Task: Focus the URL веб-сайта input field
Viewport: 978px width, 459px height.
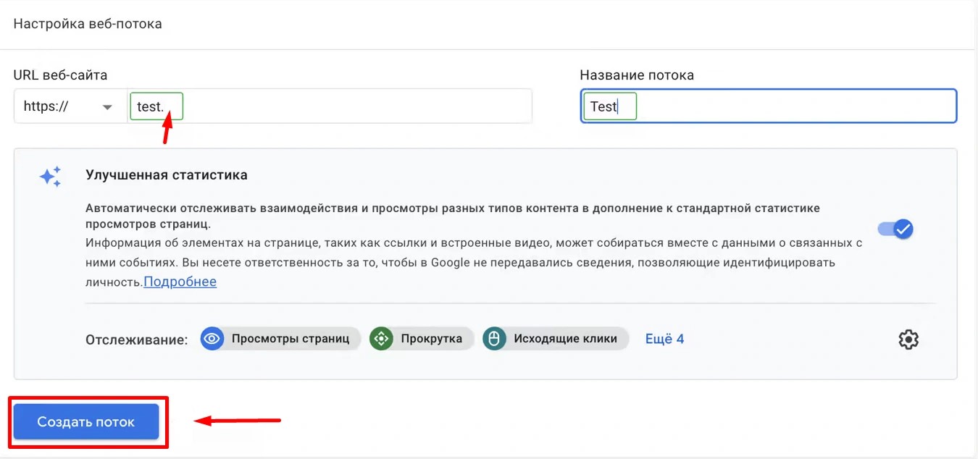Action: (348, 106)
